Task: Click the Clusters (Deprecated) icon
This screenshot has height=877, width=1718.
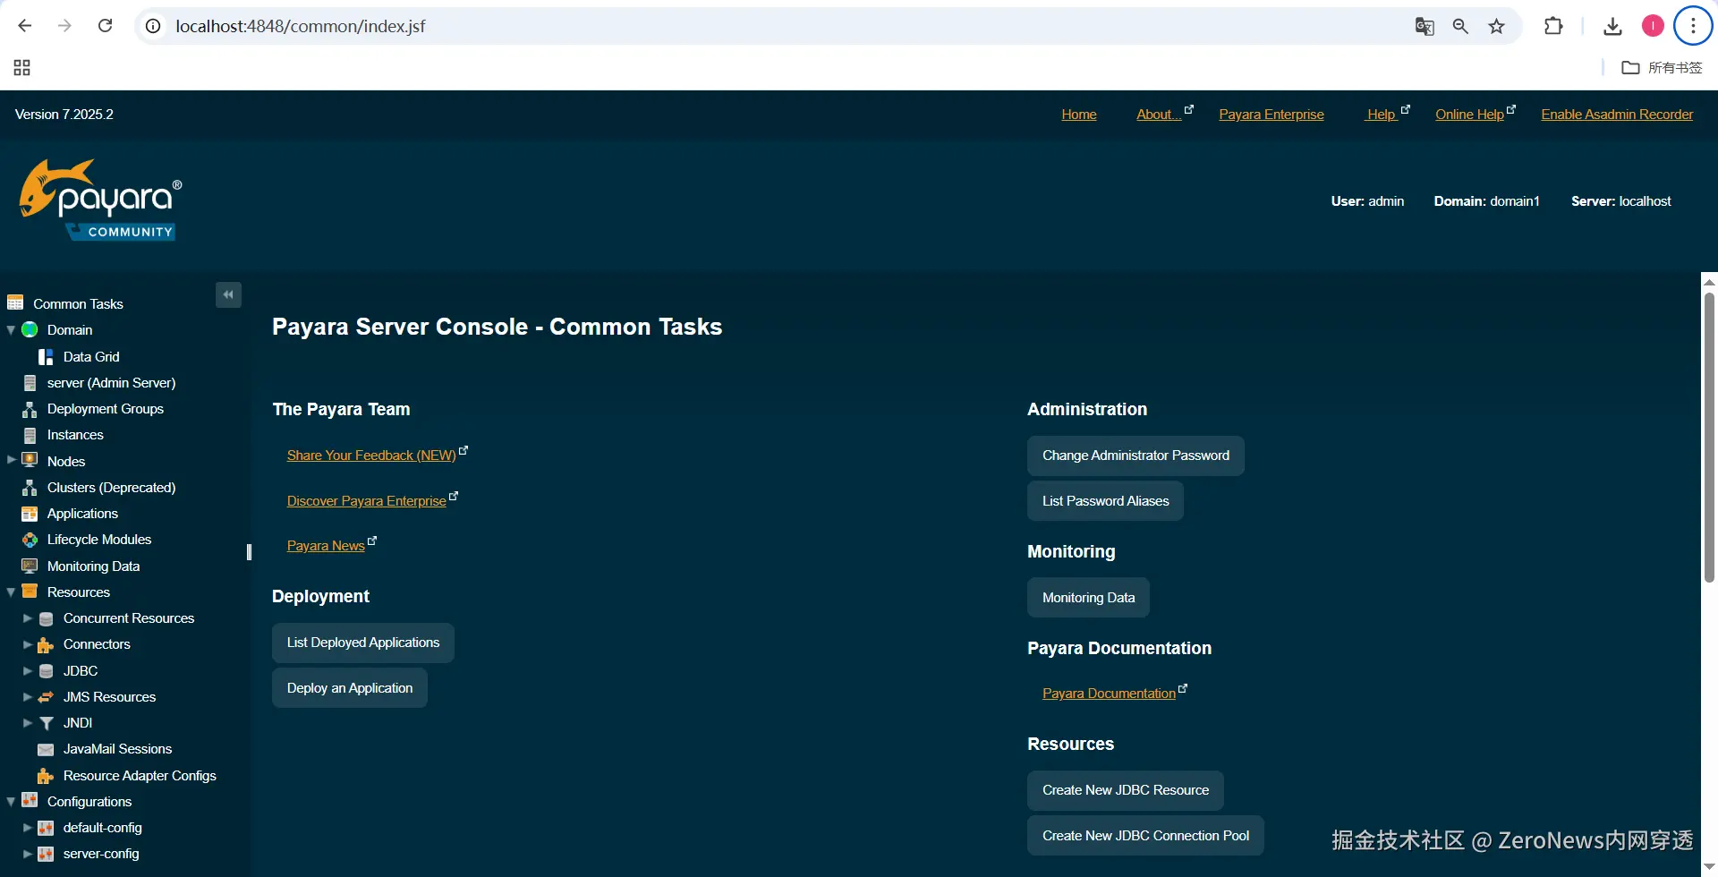Action: point(30,488)
